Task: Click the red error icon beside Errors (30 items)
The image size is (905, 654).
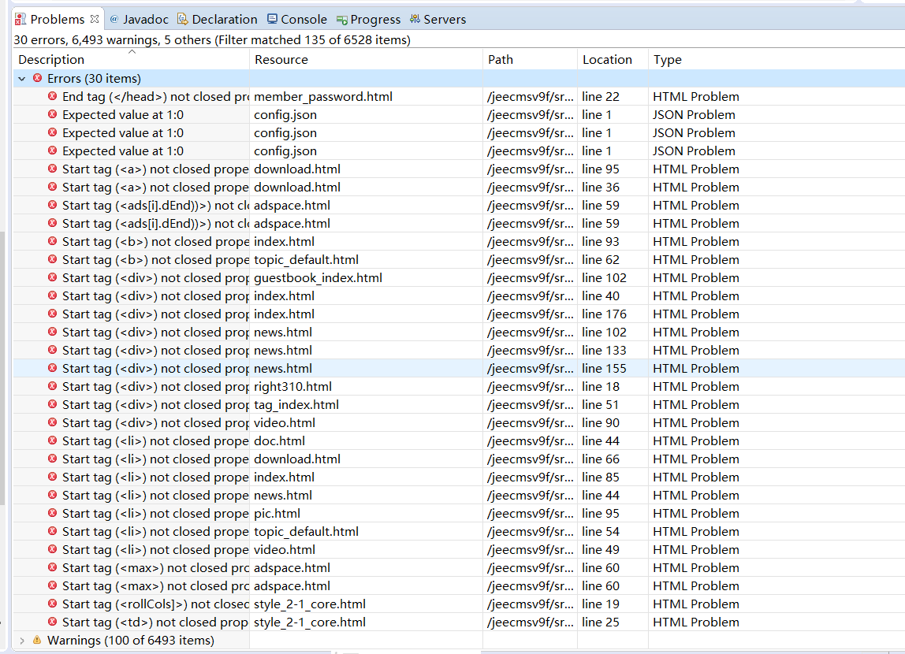Action: pyautogui.click(x=38, y=78)
